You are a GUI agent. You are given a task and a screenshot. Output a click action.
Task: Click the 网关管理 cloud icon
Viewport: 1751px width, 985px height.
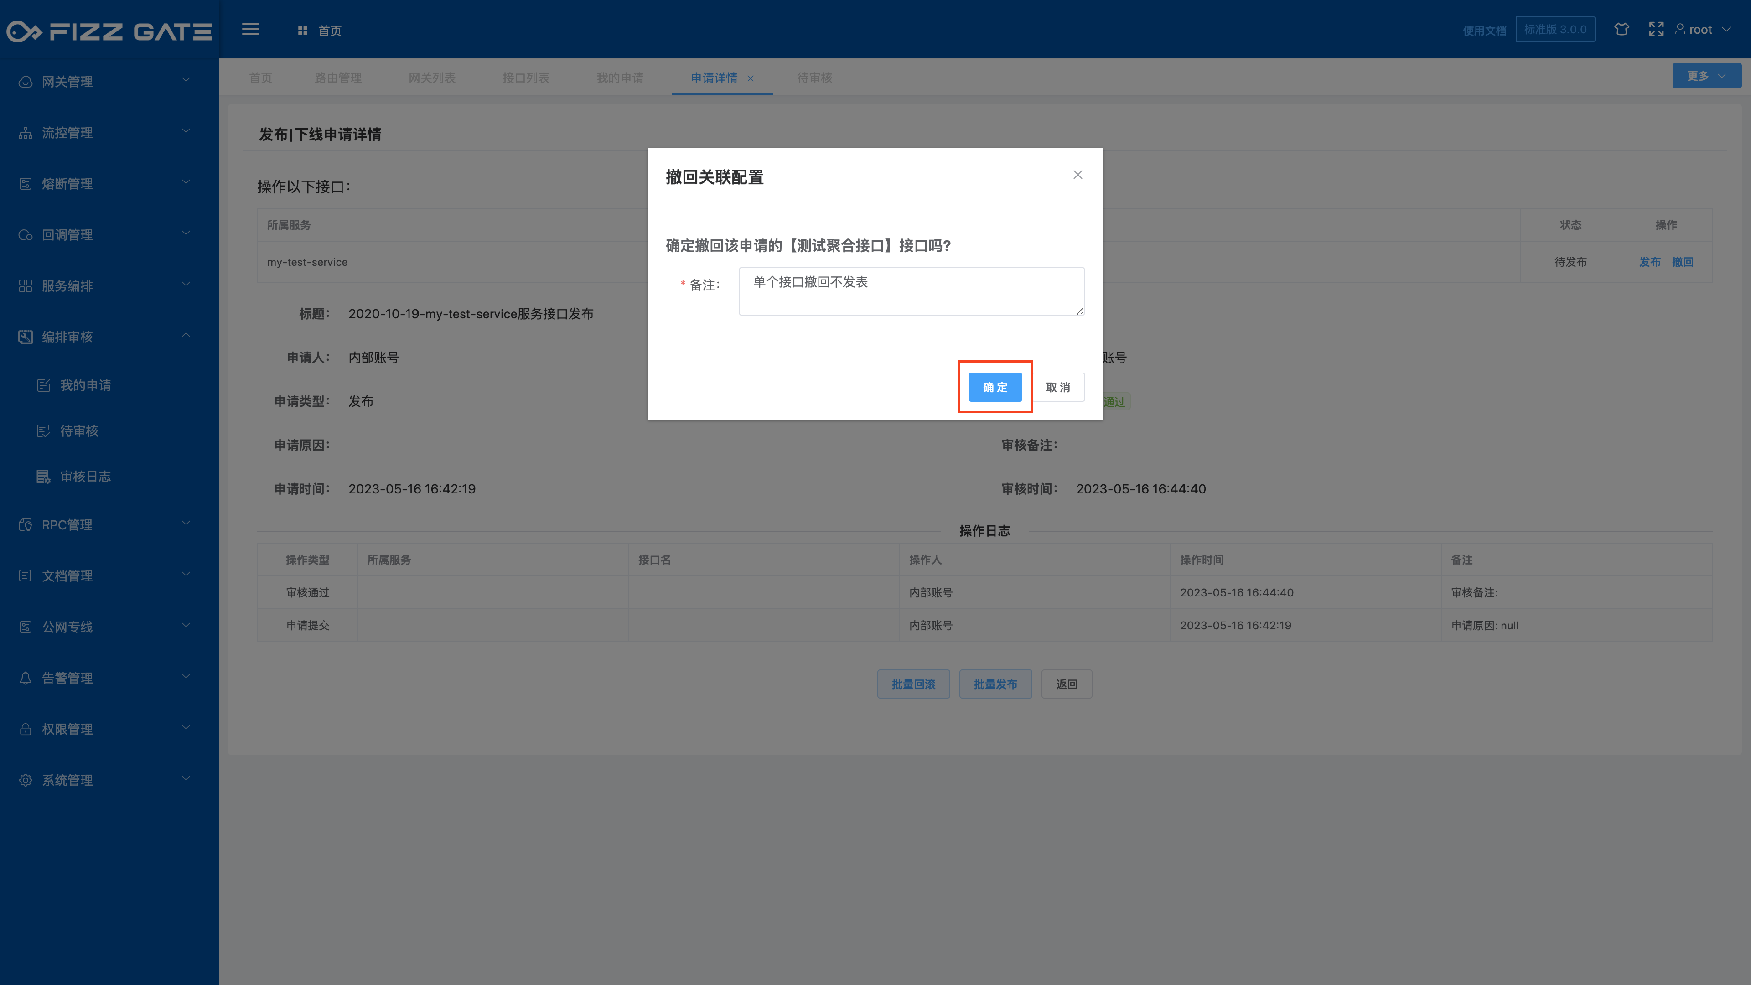pos(25,82)
